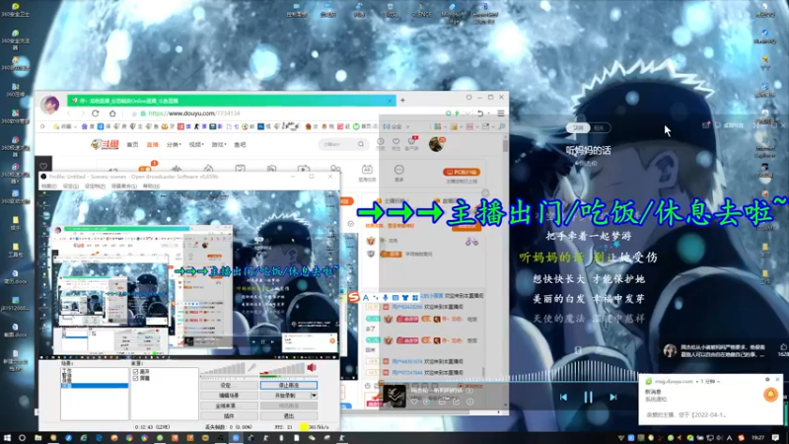This screenshot has height=444, width=789.
Task: Open the OBS 插件 plugins button
Action: pos(229,416)
